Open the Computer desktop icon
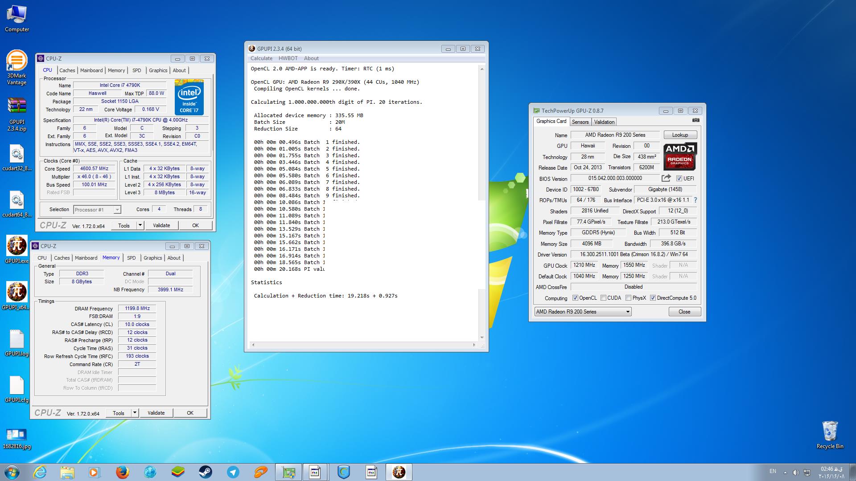 pos(17,19)
